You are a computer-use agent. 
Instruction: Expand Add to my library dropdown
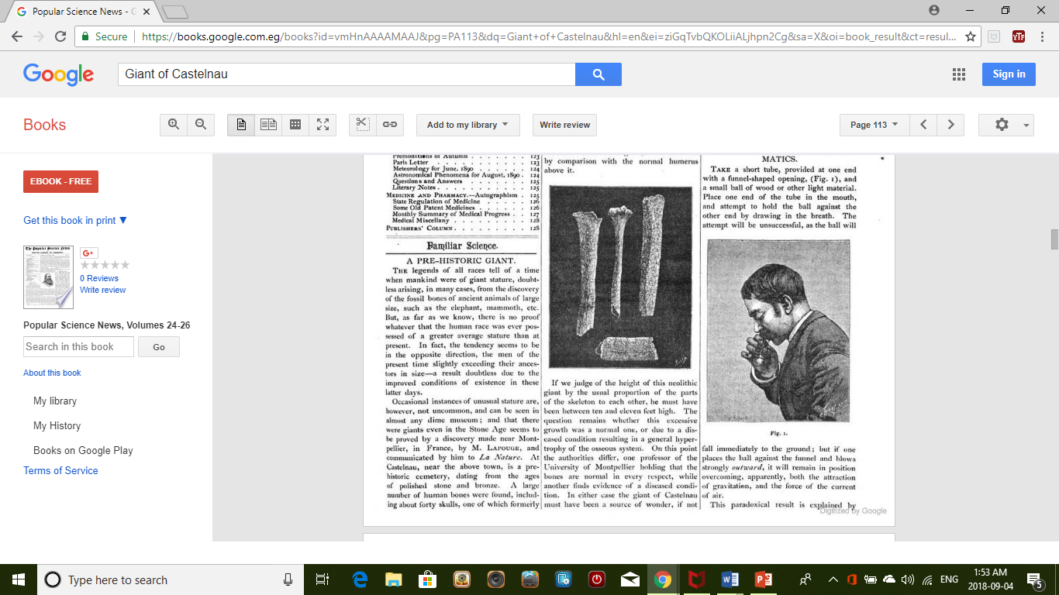click(467, 125)
